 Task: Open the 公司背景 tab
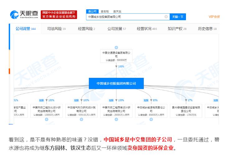26,29
